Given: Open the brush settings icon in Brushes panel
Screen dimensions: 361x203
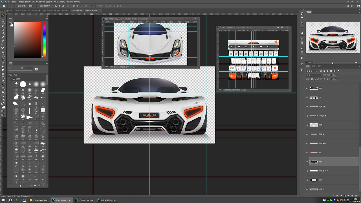Looking at the screenshot, I should click(x=36, y=69).
